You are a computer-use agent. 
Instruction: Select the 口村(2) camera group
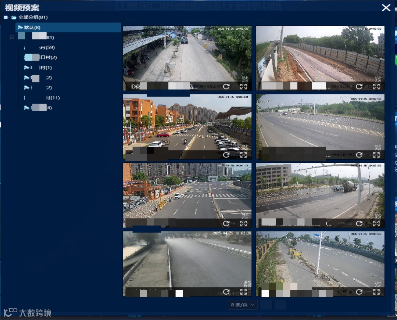[40, 57]
